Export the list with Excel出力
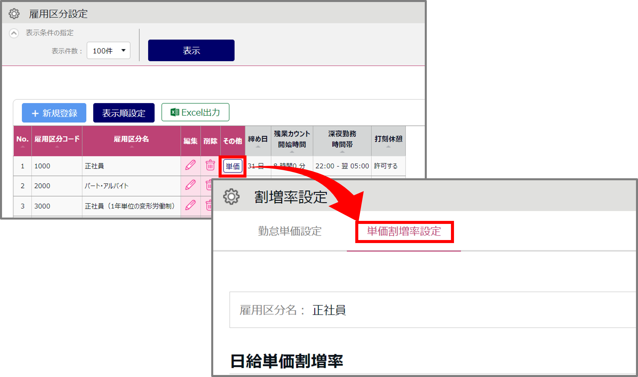The height and width of the screenshot is (377, 638). click(195, 112)
